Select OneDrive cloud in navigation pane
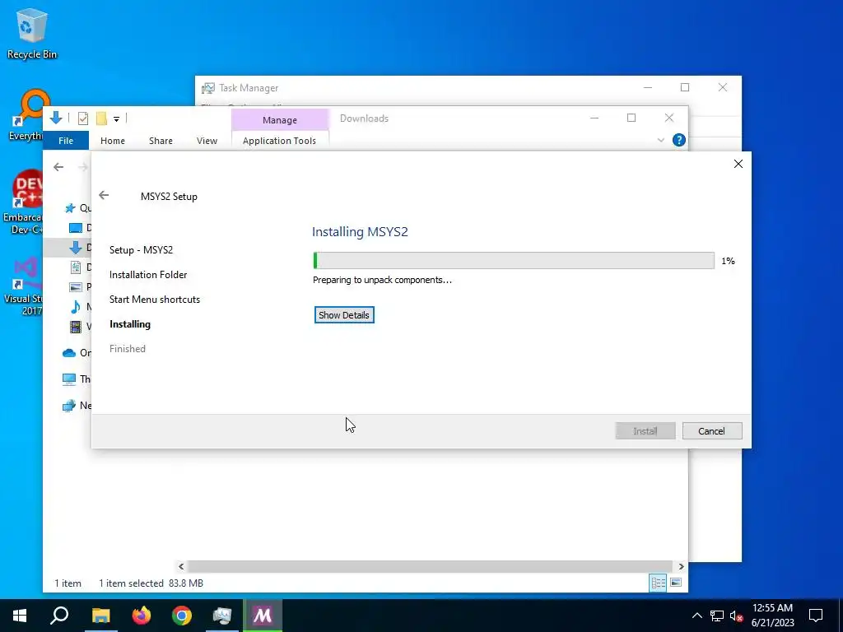Viewport: 843px width, 632px height. click(x=69, y=353)
